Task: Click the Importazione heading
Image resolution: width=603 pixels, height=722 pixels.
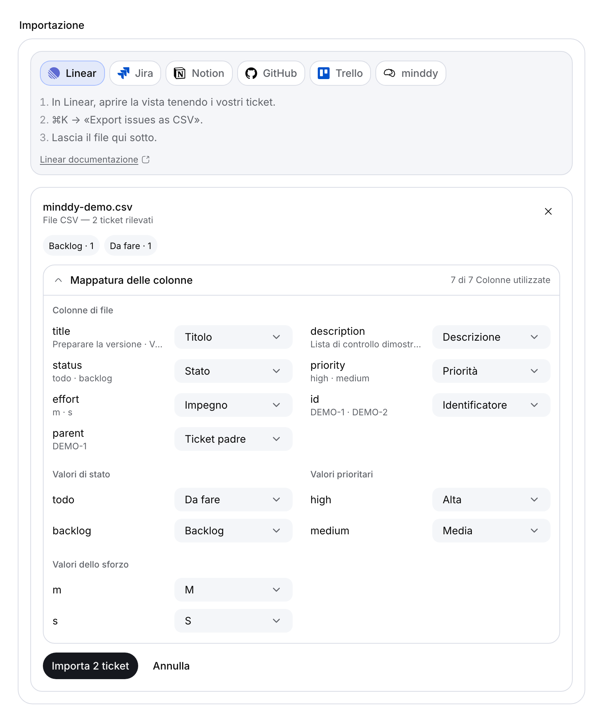Action: pos(52,25)
